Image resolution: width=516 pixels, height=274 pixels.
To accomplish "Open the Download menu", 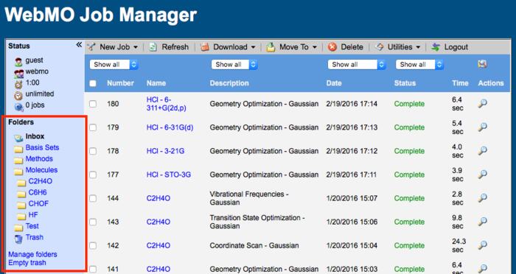I will coord(228,47).
